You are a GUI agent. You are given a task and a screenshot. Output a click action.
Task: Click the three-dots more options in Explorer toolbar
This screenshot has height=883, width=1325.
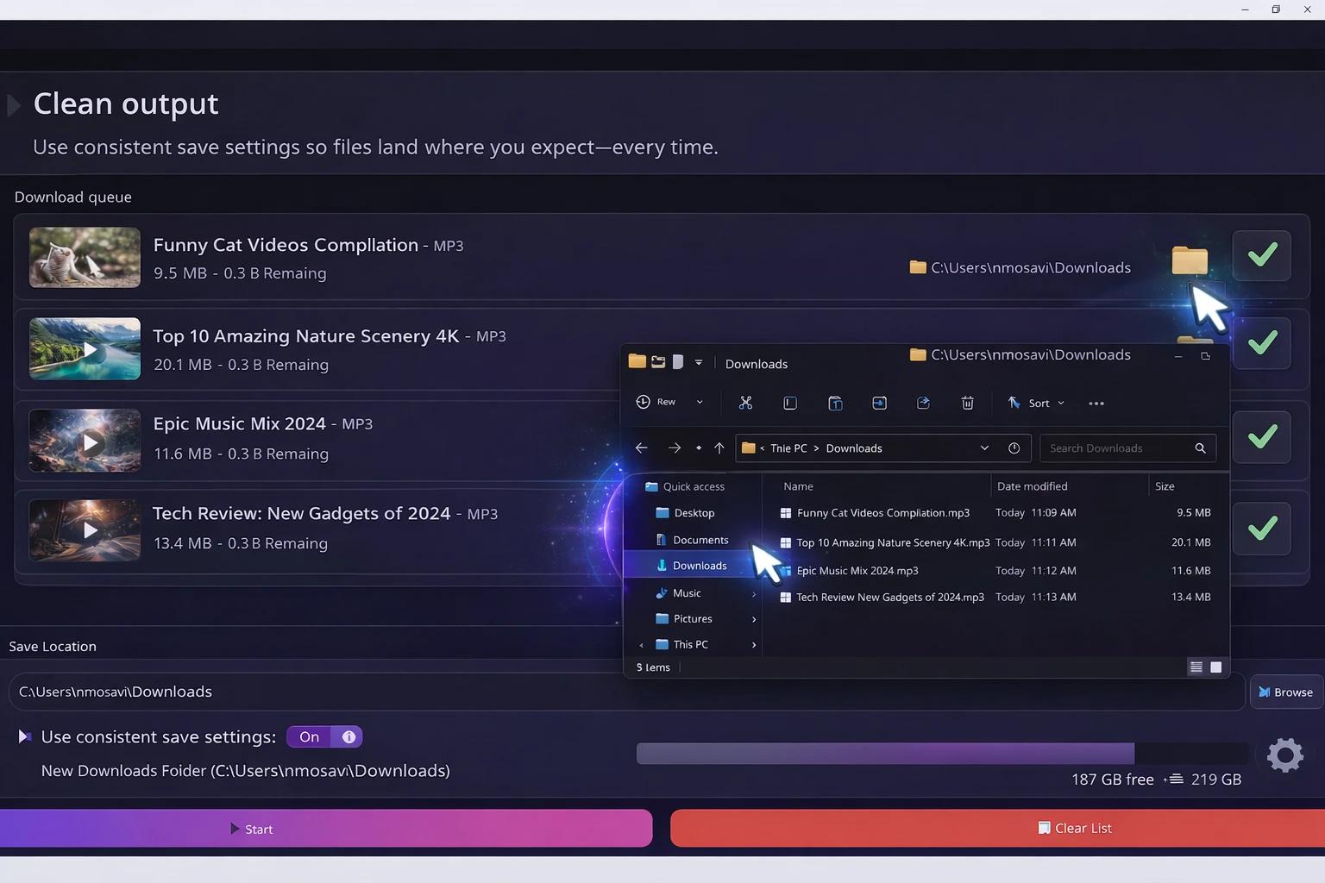coord(1096,404)
